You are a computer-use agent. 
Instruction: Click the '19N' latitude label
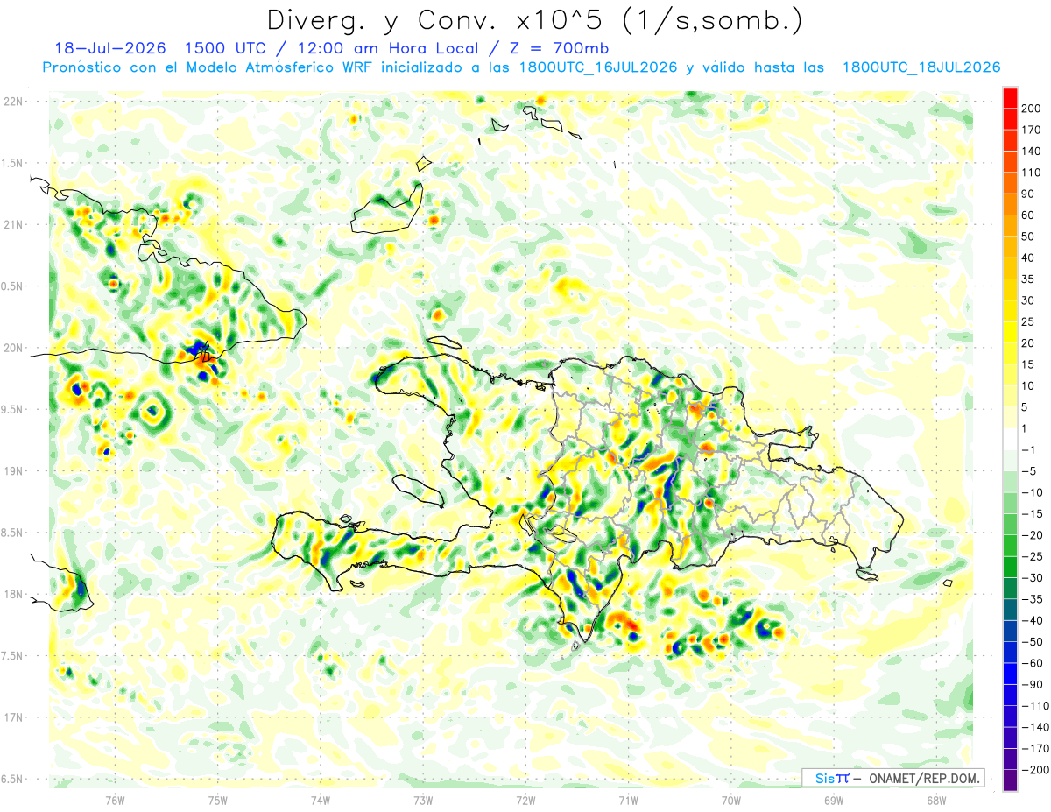point(13,470)
